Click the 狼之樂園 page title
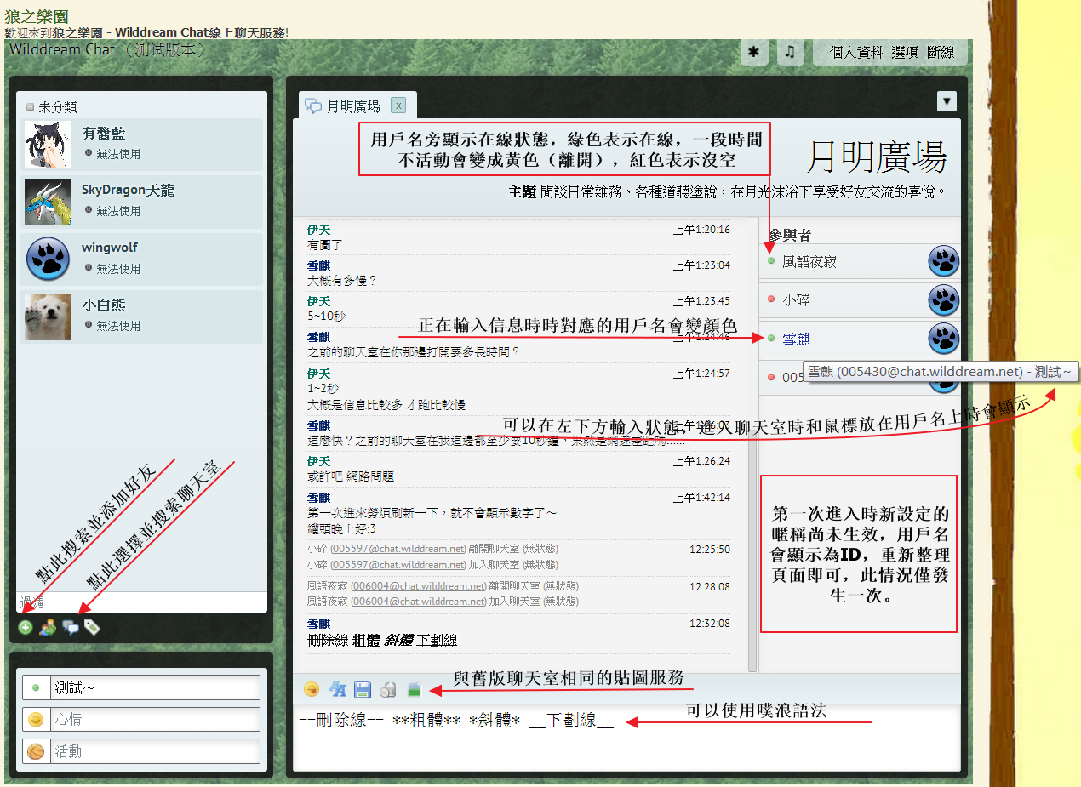Image resolution: width=1081 pixels, height=787 pixels. tap(37, 16)
